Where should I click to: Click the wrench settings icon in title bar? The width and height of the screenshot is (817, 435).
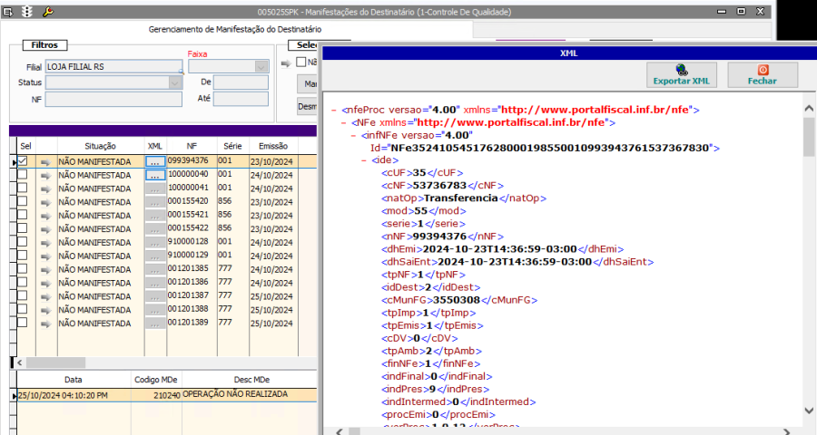[x=48, y=11]
